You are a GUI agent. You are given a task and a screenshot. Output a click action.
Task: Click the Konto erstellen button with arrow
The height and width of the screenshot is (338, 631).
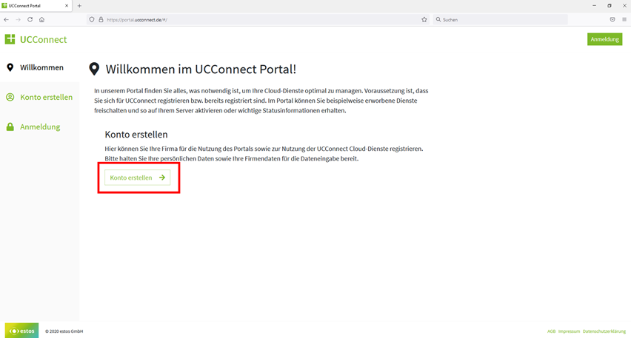point(138,178)
